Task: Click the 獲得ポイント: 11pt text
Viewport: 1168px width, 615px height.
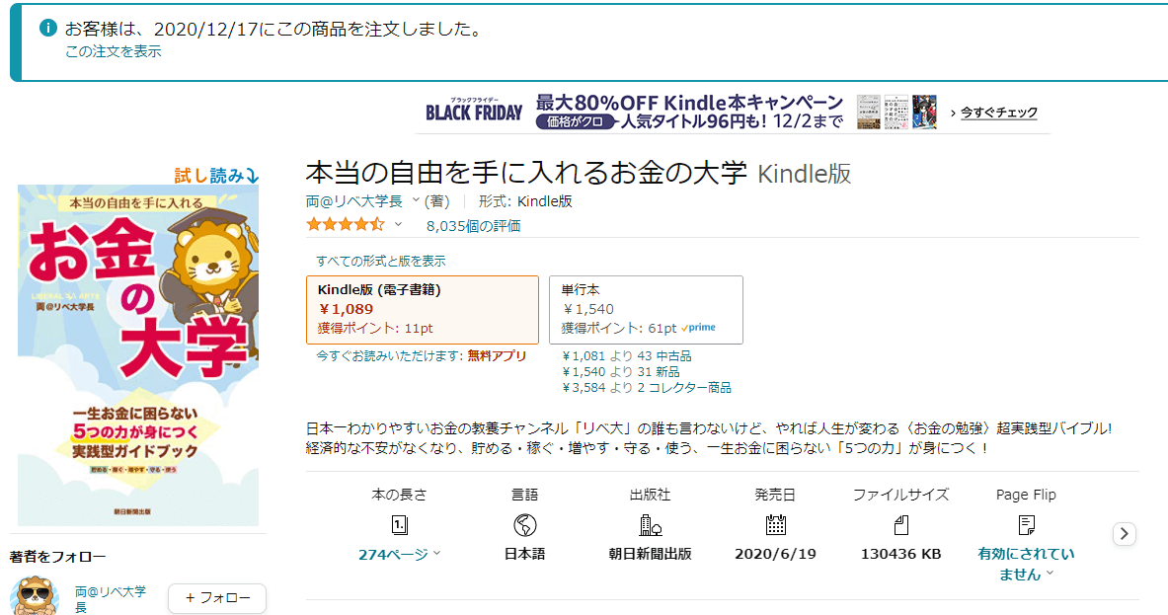Action: (x=375, y=329)
